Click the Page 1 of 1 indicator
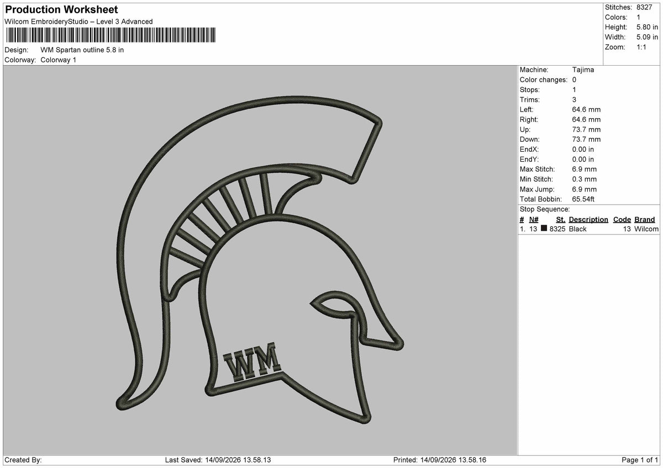Image resolution: width=663 pixels, height=468 pixels. pyautogui.click(x=640, y=460)
